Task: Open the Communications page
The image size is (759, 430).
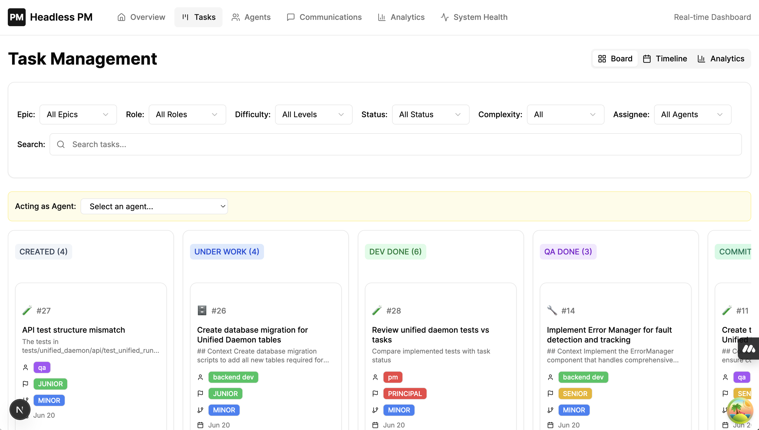Action: [324, 17]
